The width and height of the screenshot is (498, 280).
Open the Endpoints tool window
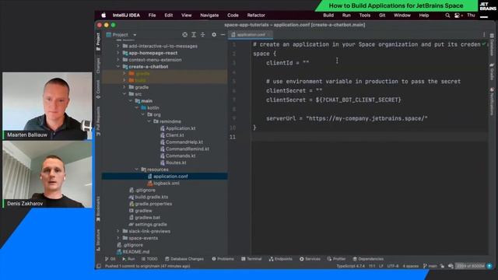point(280,259)
